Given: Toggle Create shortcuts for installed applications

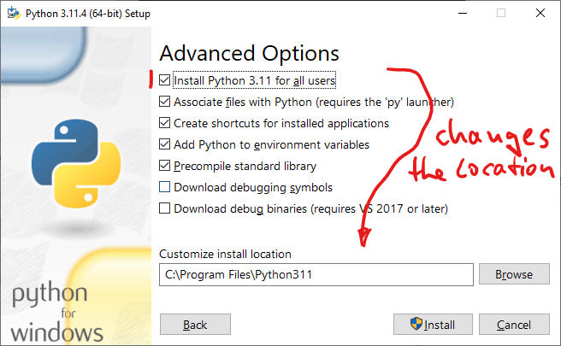Looking at the screenshot, I should point(165,123).
